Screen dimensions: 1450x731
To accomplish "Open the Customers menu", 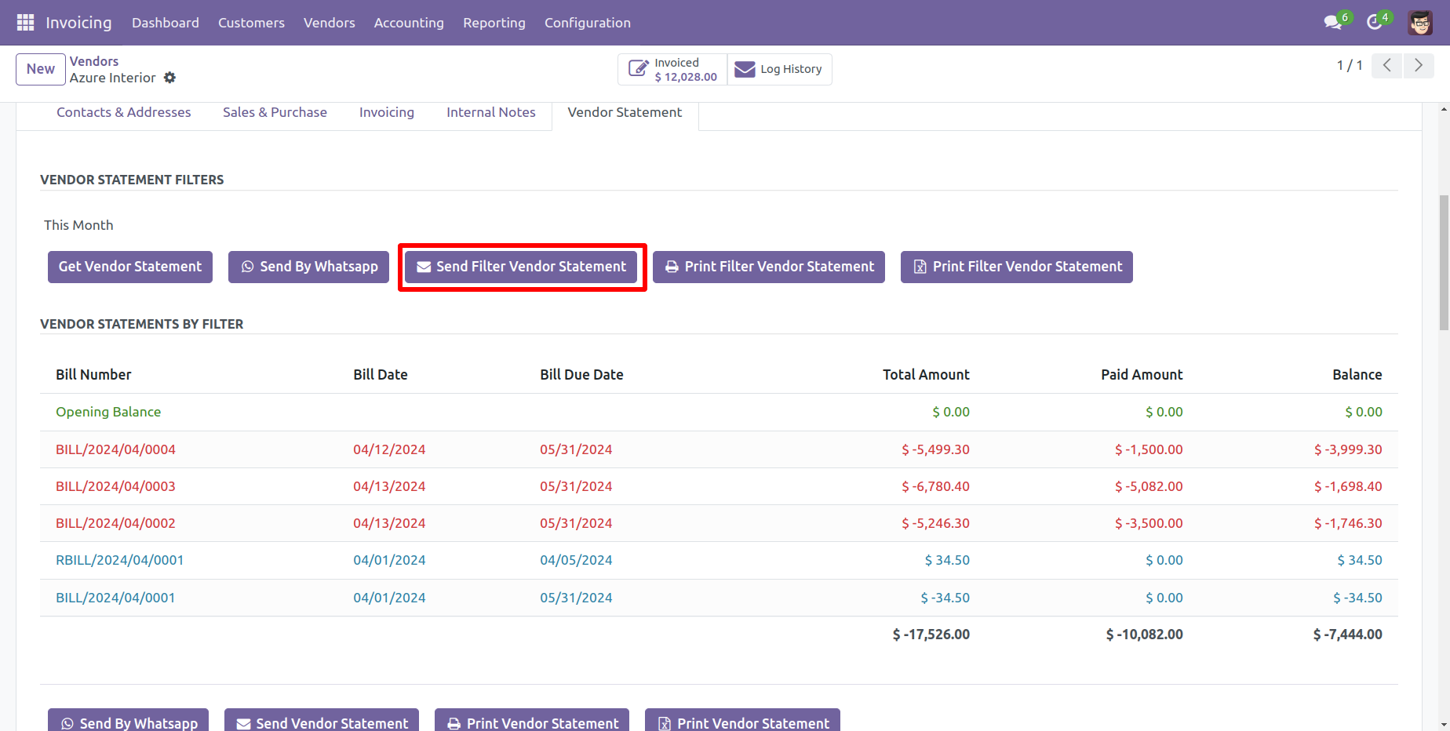I will [x=251, y=23].
